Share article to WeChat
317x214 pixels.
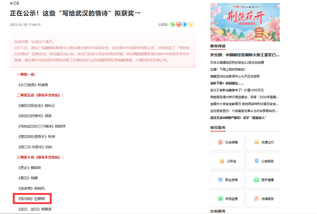pyautogui.click(x=173, y=25)
